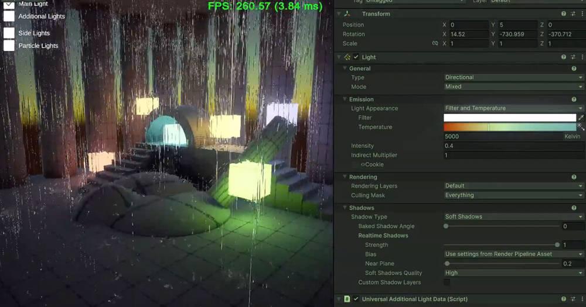586x307 pixels.
Task: Click the Indirect Multiplier field
Action: pos(514,155)
